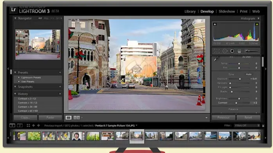Expand Lightroom Presets folder
273x153 pixels.
19,77
